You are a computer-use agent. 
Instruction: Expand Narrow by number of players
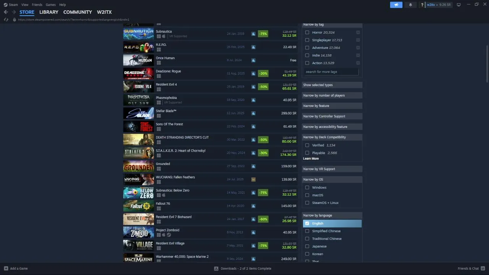pos(332,95)
